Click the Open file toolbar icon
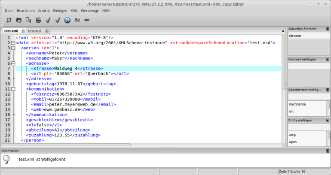Screen dimensions: 331x175 point(18,20)
